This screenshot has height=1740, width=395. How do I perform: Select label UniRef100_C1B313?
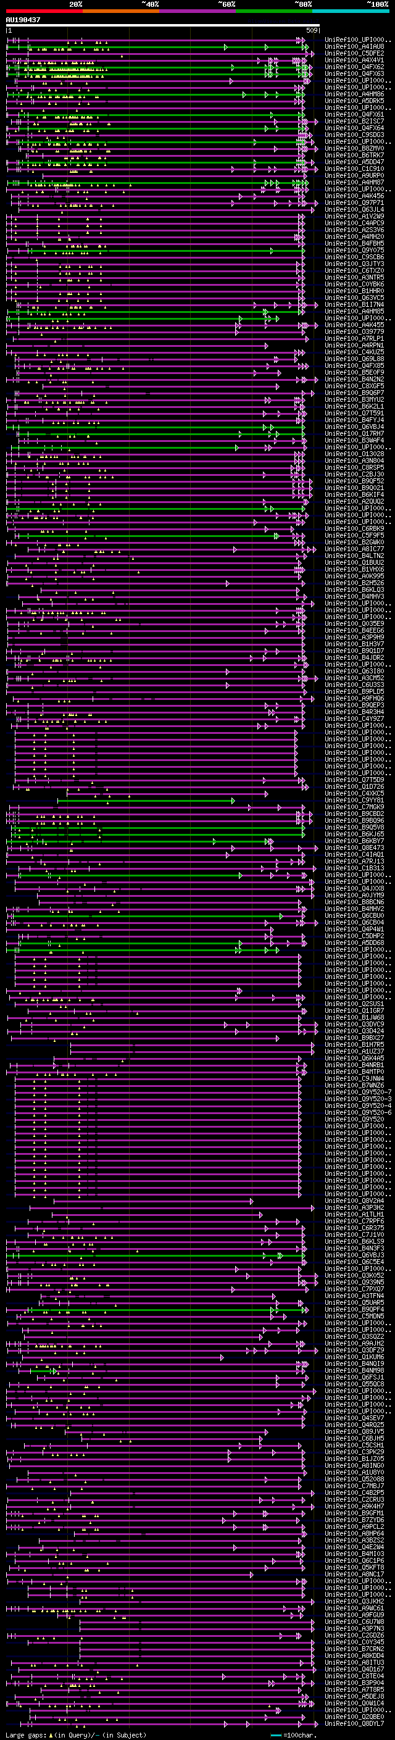(354, 868)
